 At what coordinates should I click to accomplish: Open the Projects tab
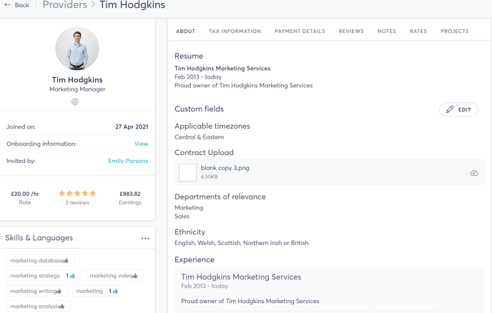(454, 31)
